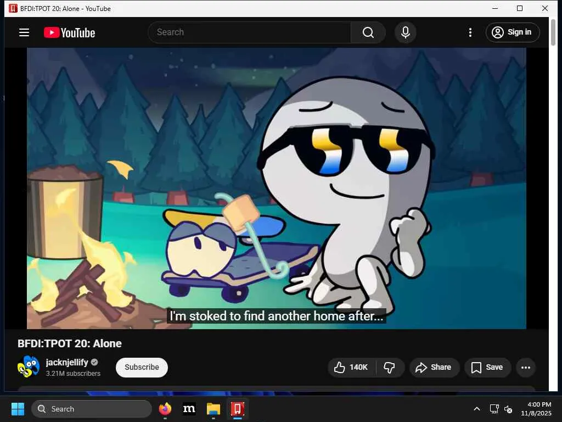This screenshot has width=562, height=422.
Task: Dislike the video with thumbs-down
Action: point(390,367)
